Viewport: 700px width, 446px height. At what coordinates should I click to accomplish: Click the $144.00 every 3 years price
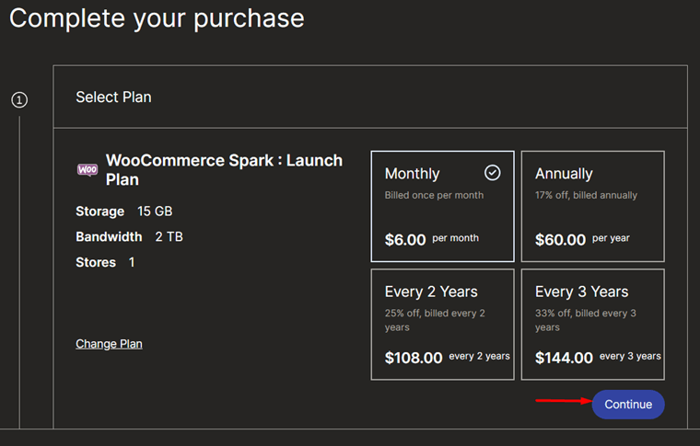pyautogui.click(x=598, y=358)
